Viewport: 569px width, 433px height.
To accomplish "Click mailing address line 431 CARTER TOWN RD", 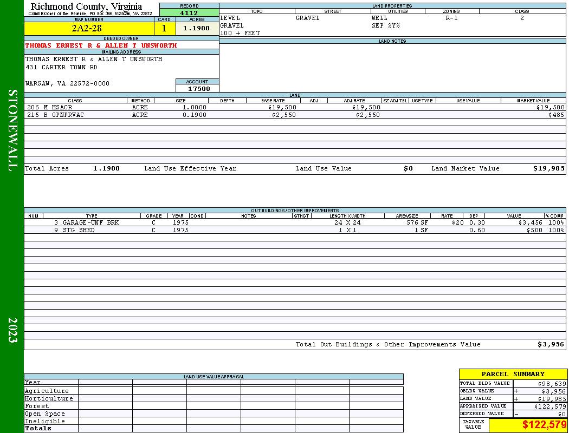I will (x=61, y=68).
